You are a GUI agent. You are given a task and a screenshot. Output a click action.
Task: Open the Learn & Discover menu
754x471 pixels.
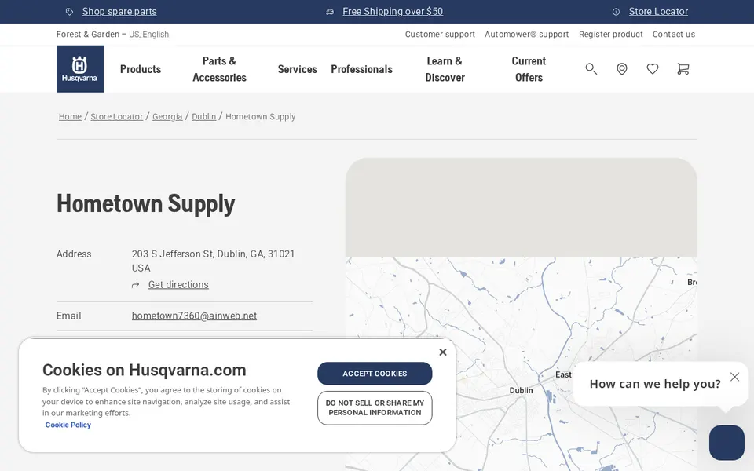point(445,69)
